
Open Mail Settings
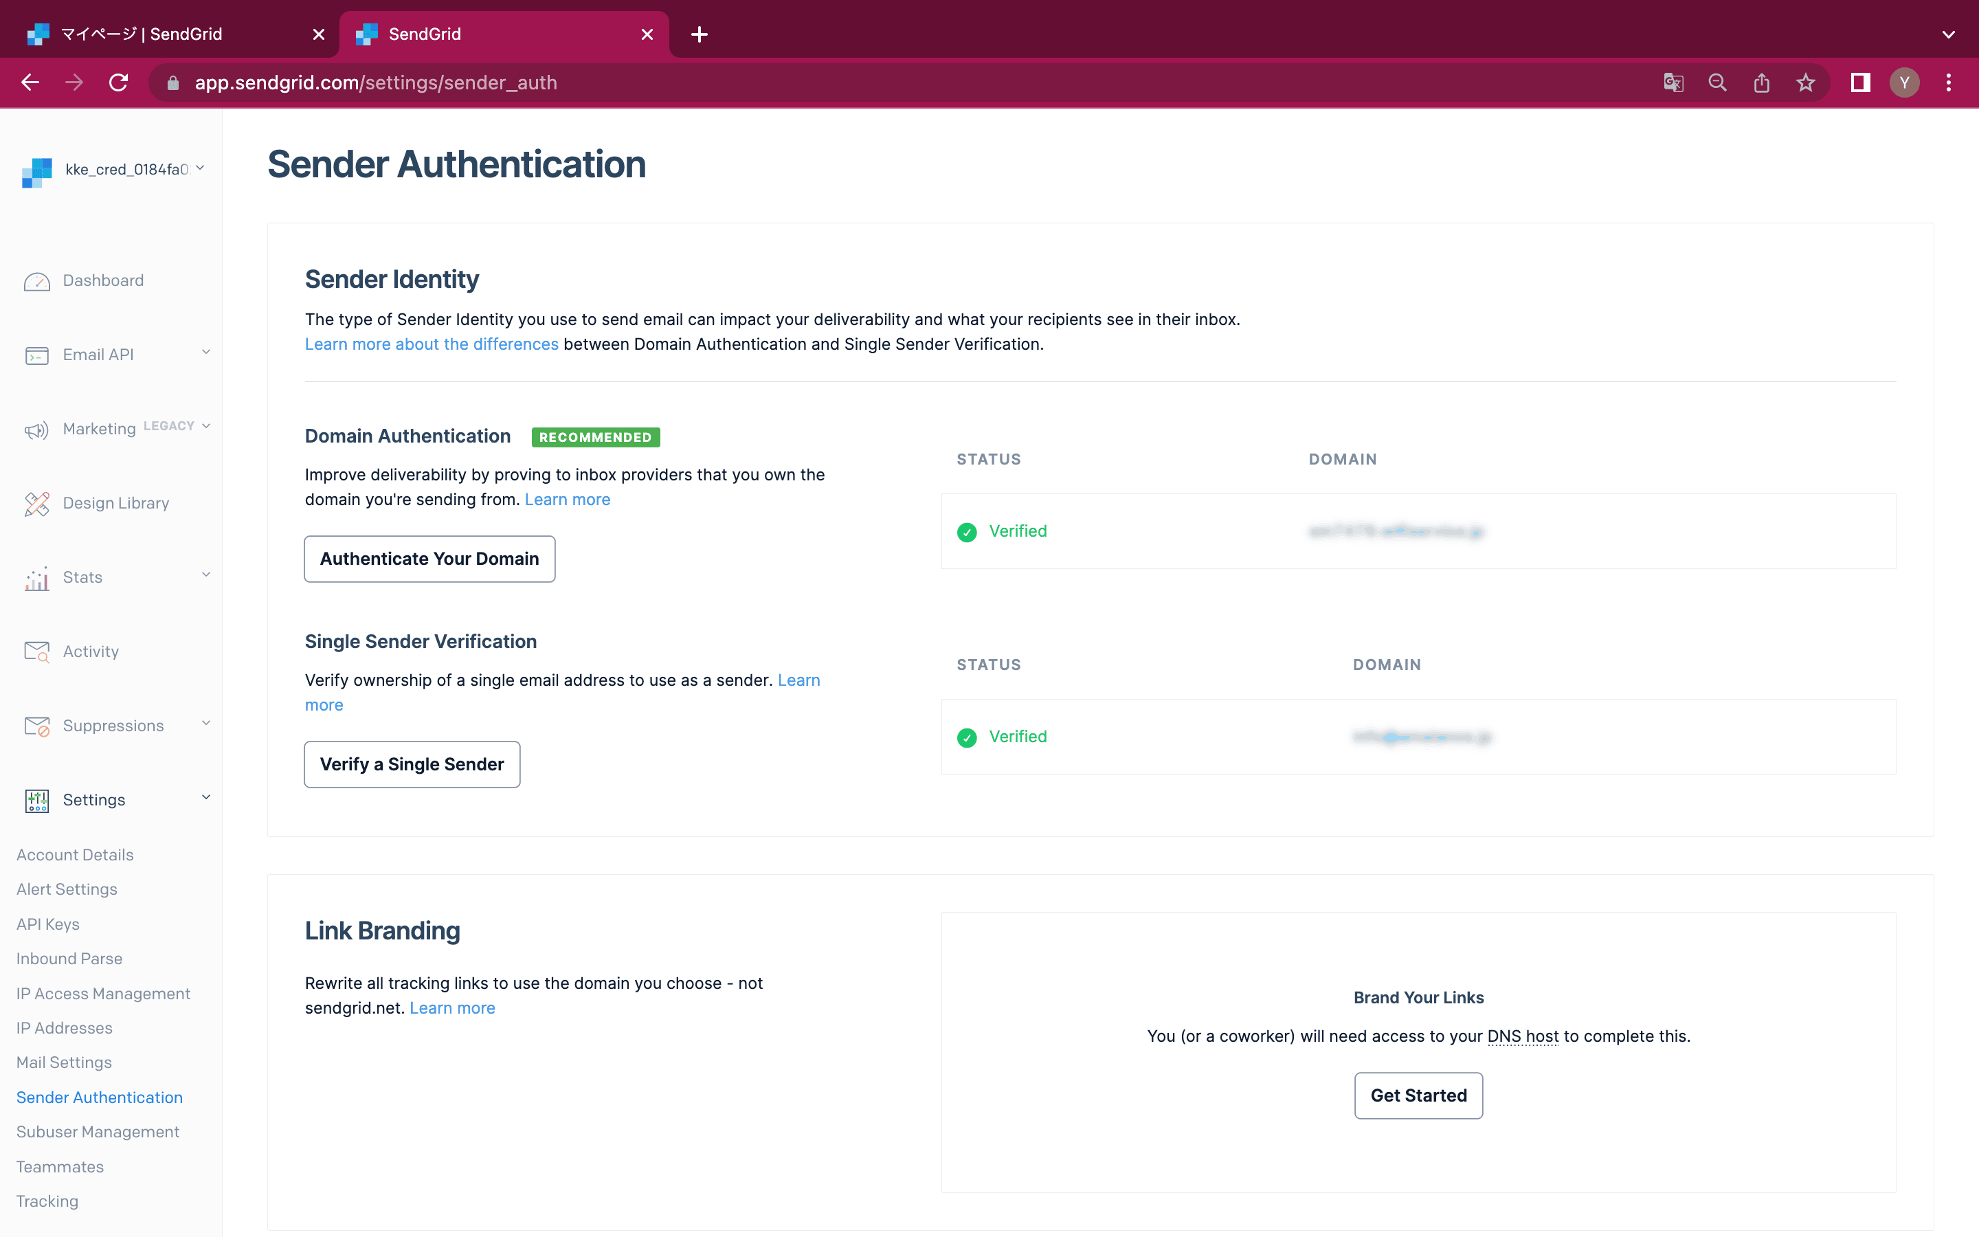point(64,1062)
